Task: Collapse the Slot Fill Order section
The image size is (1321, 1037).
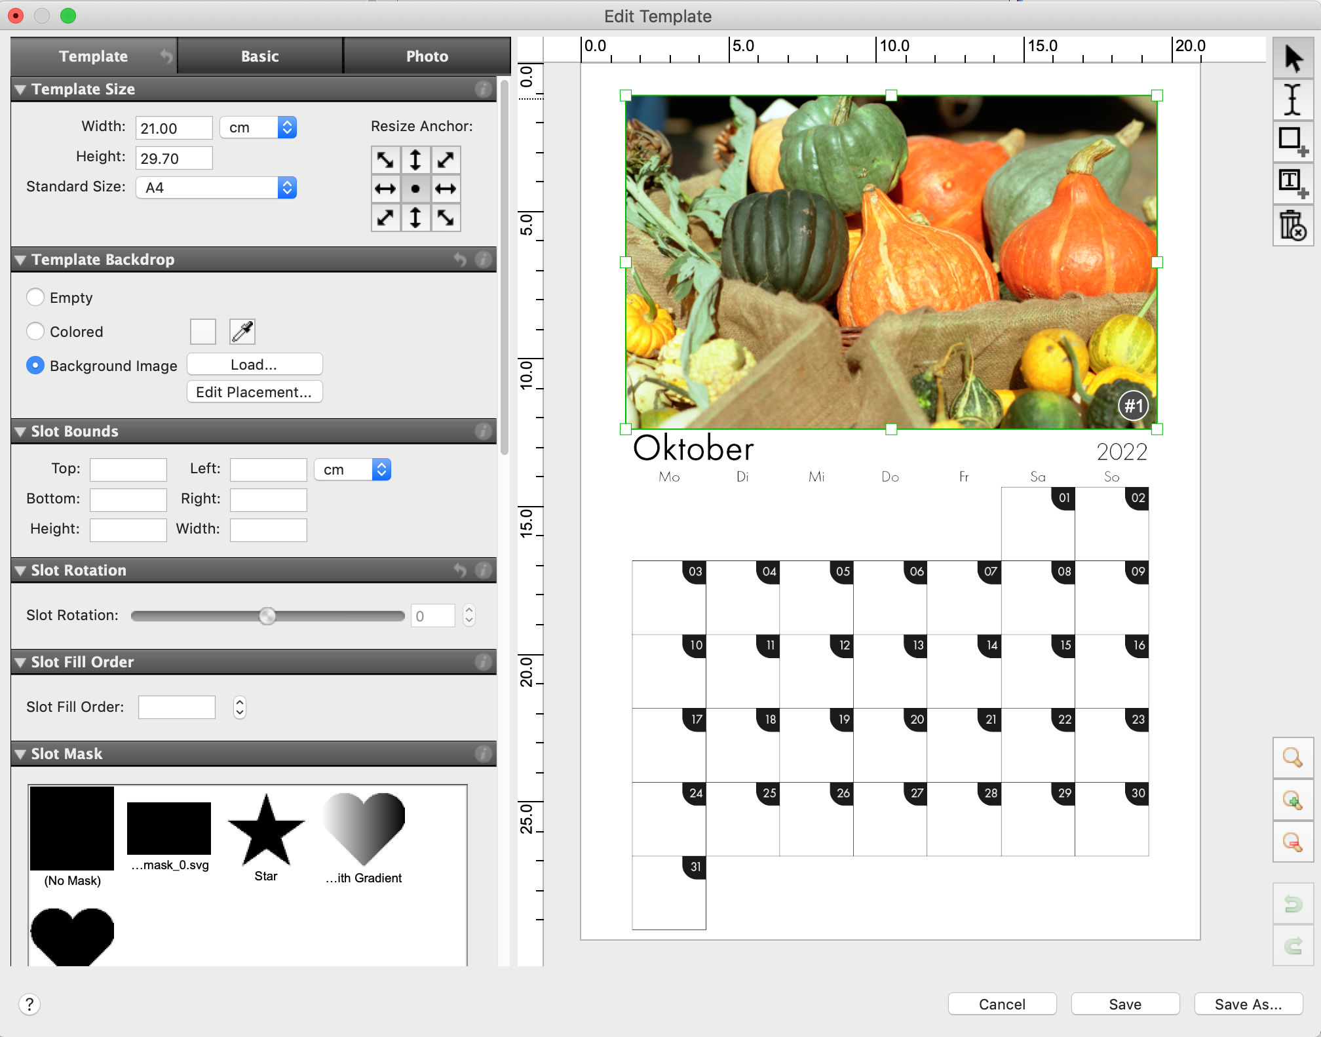Action: click(x=20, y=662)
